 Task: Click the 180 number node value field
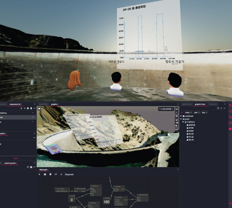(x=107, y=202)
